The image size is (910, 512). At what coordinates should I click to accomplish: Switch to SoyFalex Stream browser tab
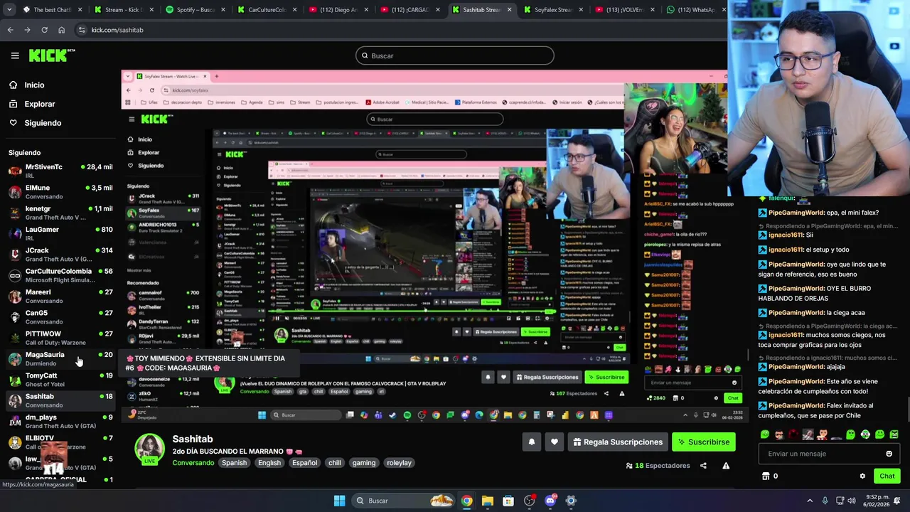(552, 10)
